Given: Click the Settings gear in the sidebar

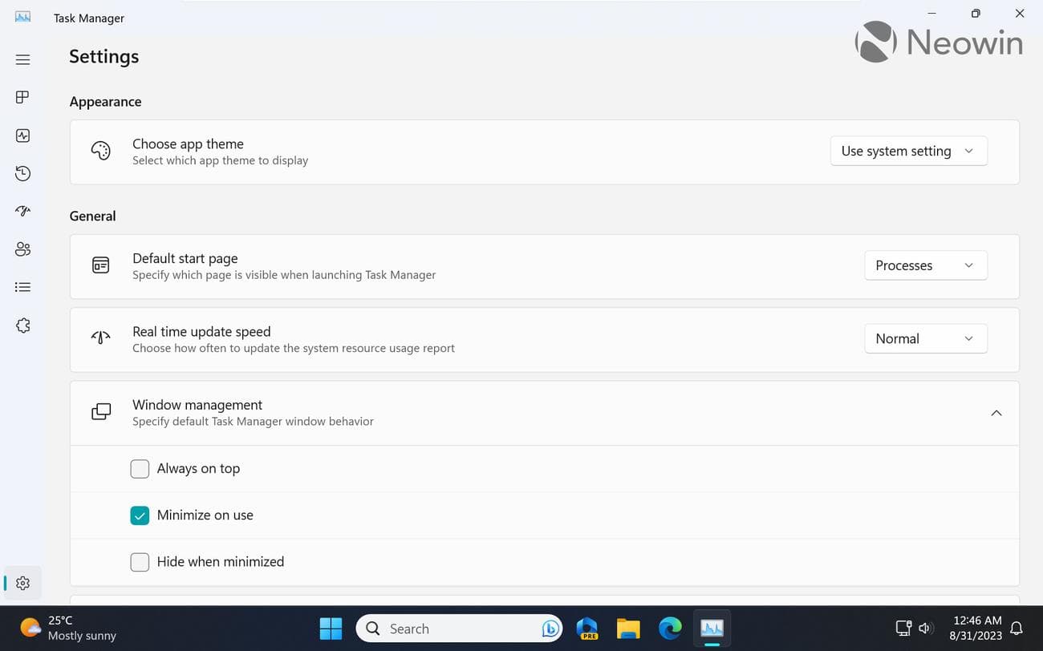Looking at the screenshot, I should pos(22,583).
